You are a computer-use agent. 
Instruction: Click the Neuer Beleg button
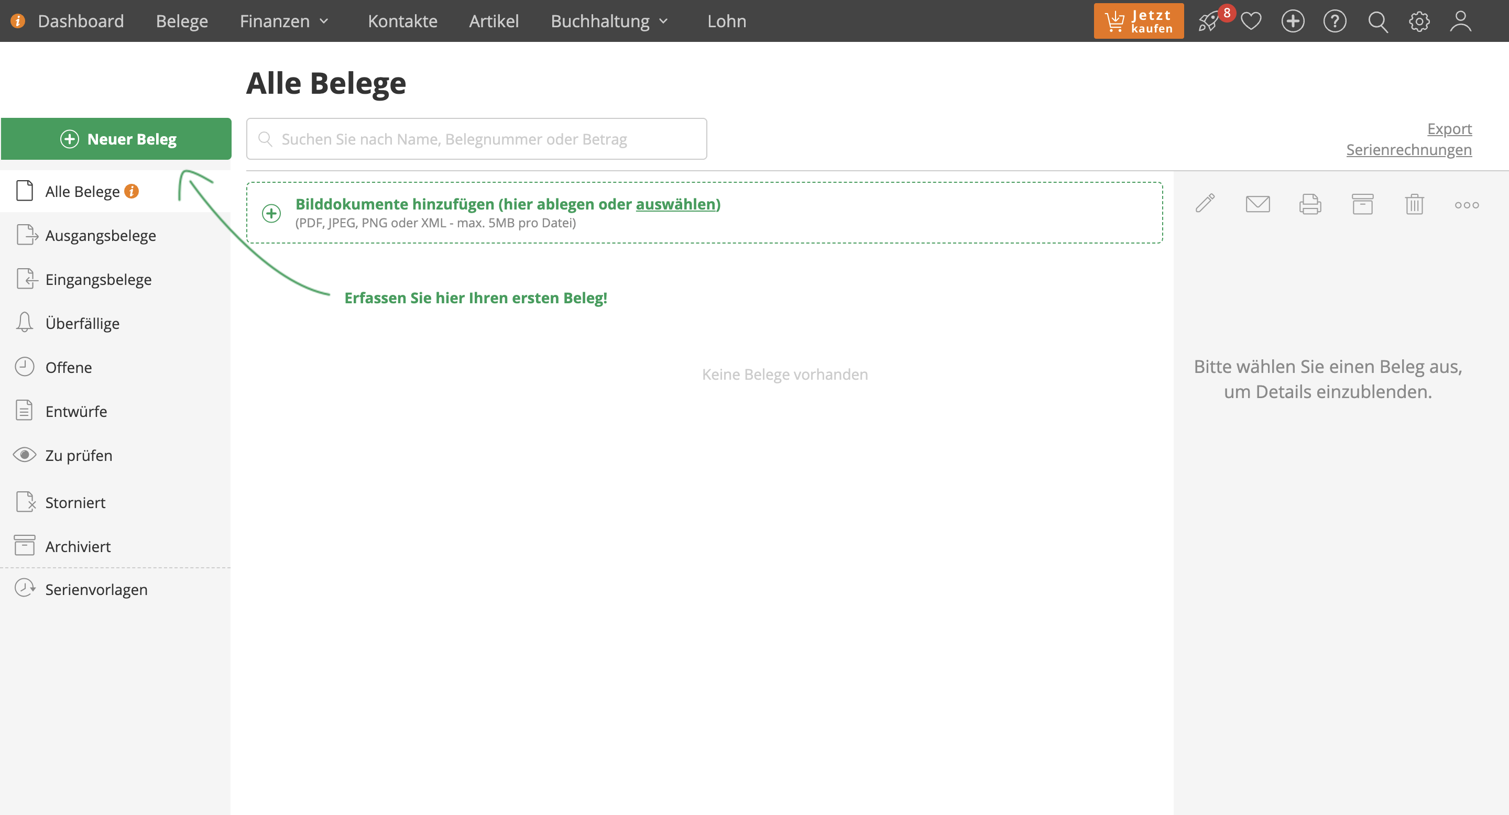pos(116,139)
